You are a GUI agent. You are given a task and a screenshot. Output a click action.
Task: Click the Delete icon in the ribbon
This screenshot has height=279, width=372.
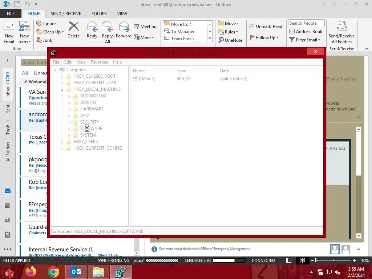(x=73, y=30)
